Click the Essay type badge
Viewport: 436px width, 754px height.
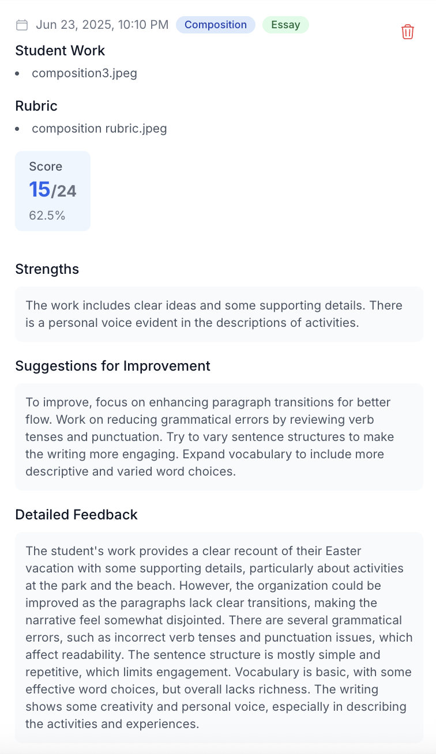click(285, 25)
